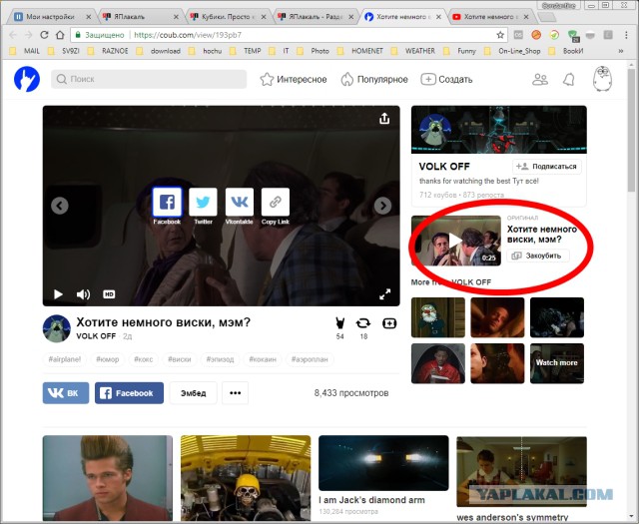Image resolution: width=639 pixels, height=524 pixels.
Task: Open the Funny bookmark folder
Action: [459, 51]
